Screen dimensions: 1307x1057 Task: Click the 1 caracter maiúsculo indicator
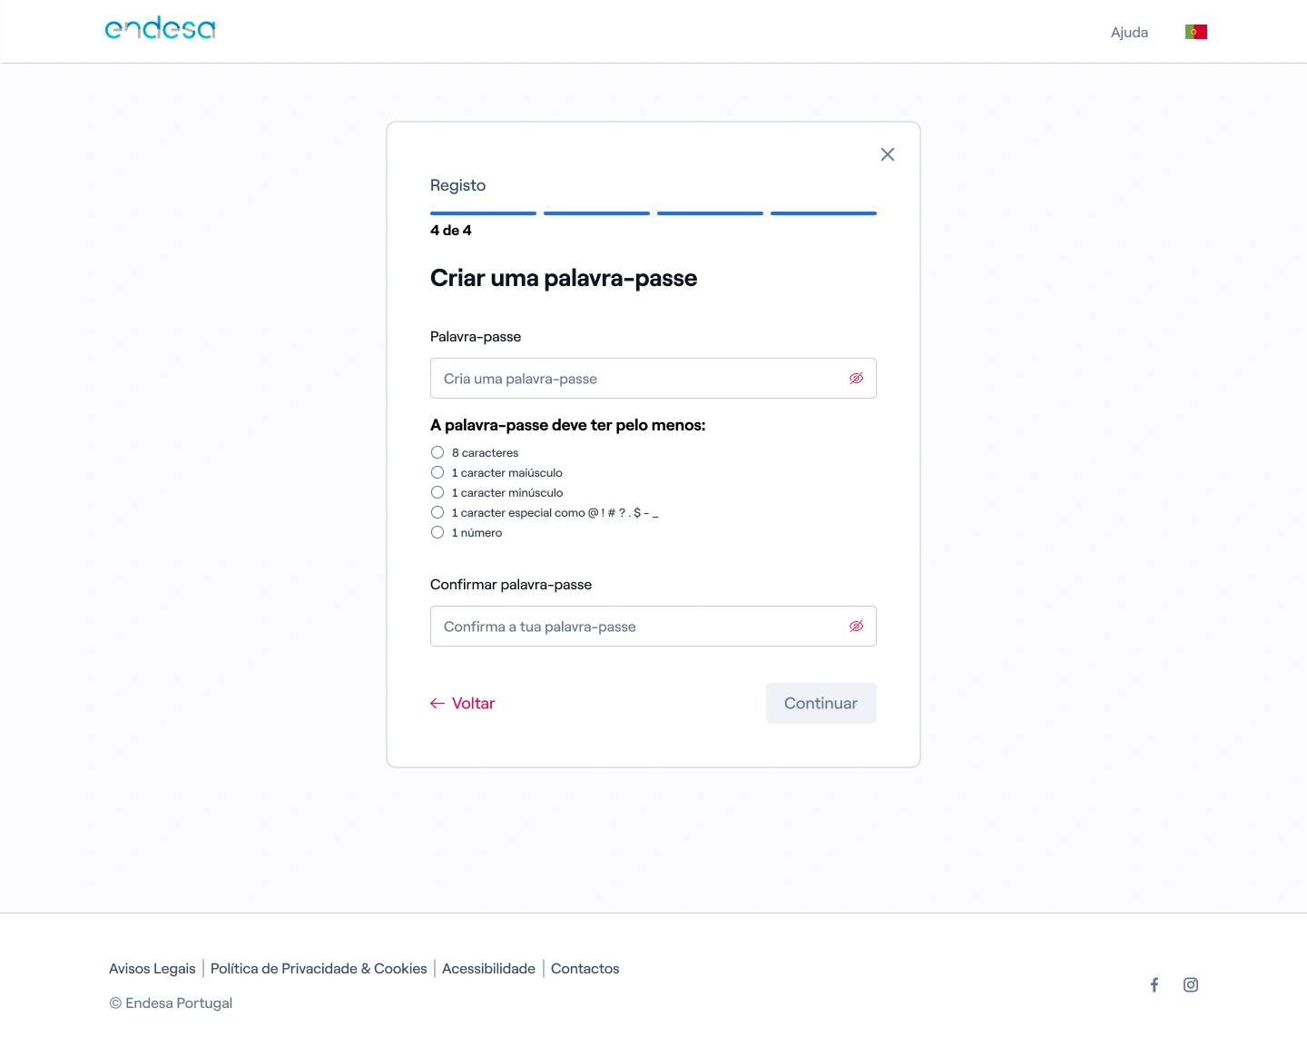tap(437, 472)
